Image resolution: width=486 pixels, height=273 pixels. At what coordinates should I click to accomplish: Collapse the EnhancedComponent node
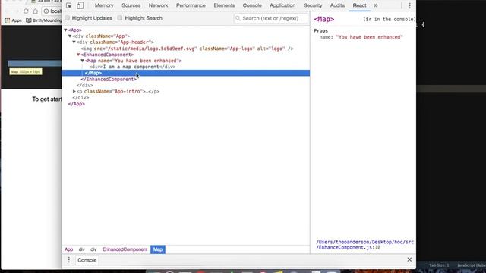point(78,55)
